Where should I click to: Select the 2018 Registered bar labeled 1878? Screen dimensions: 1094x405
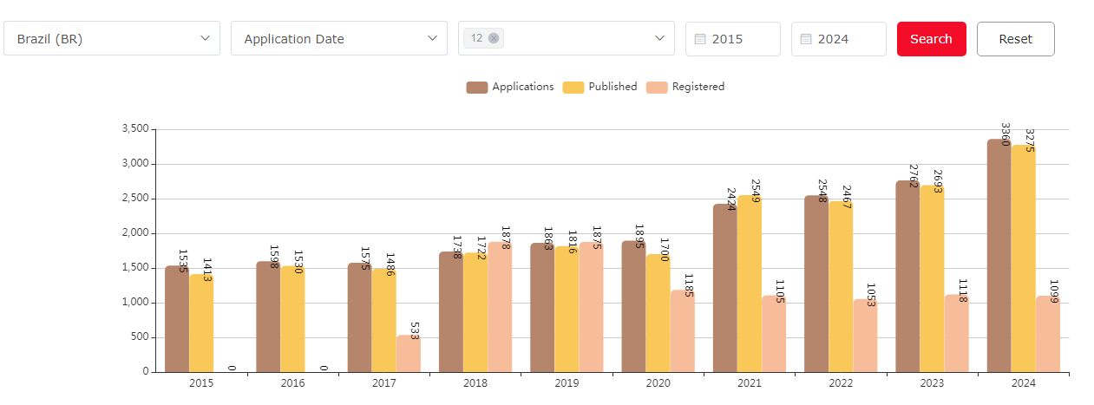point(500,308)
